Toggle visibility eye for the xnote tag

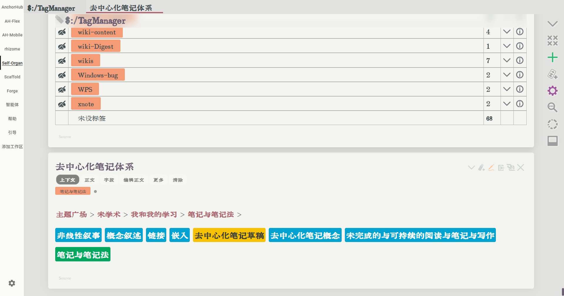62,104
